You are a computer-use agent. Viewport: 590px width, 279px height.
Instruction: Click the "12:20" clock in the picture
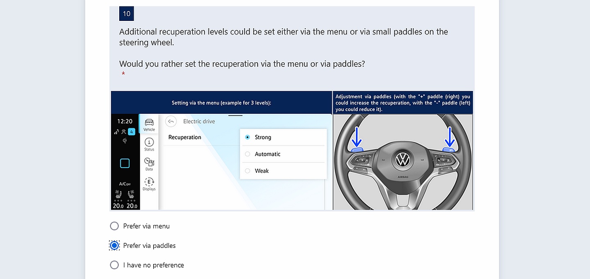(x=125, y=121)
